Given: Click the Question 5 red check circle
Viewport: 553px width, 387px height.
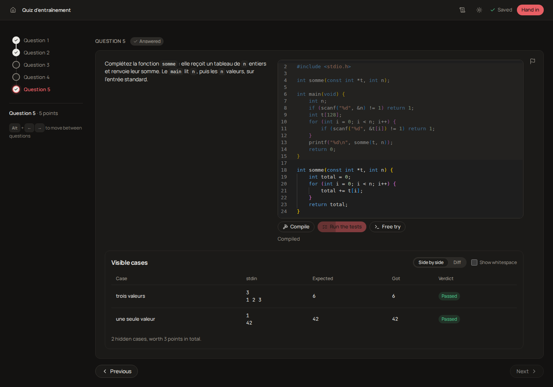Looking at the screenshot, I should click(x=16, y=89).
